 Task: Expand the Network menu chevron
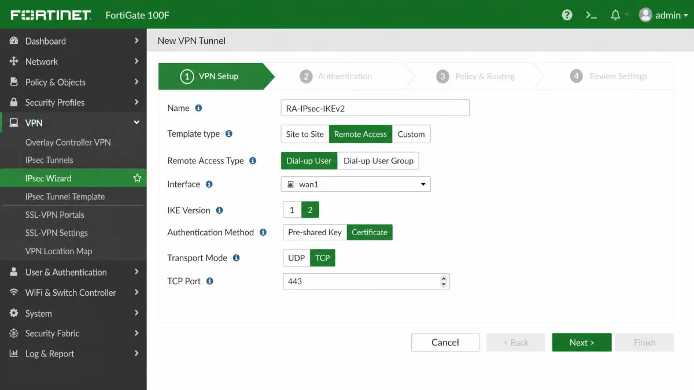click(x=136, y=61)
